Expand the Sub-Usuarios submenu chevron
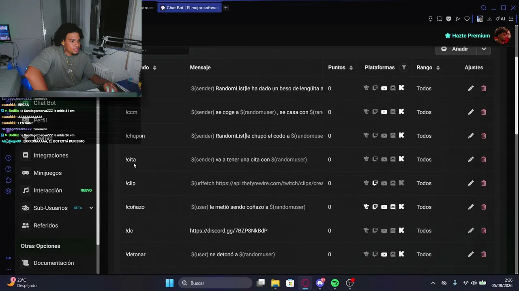 91,208
